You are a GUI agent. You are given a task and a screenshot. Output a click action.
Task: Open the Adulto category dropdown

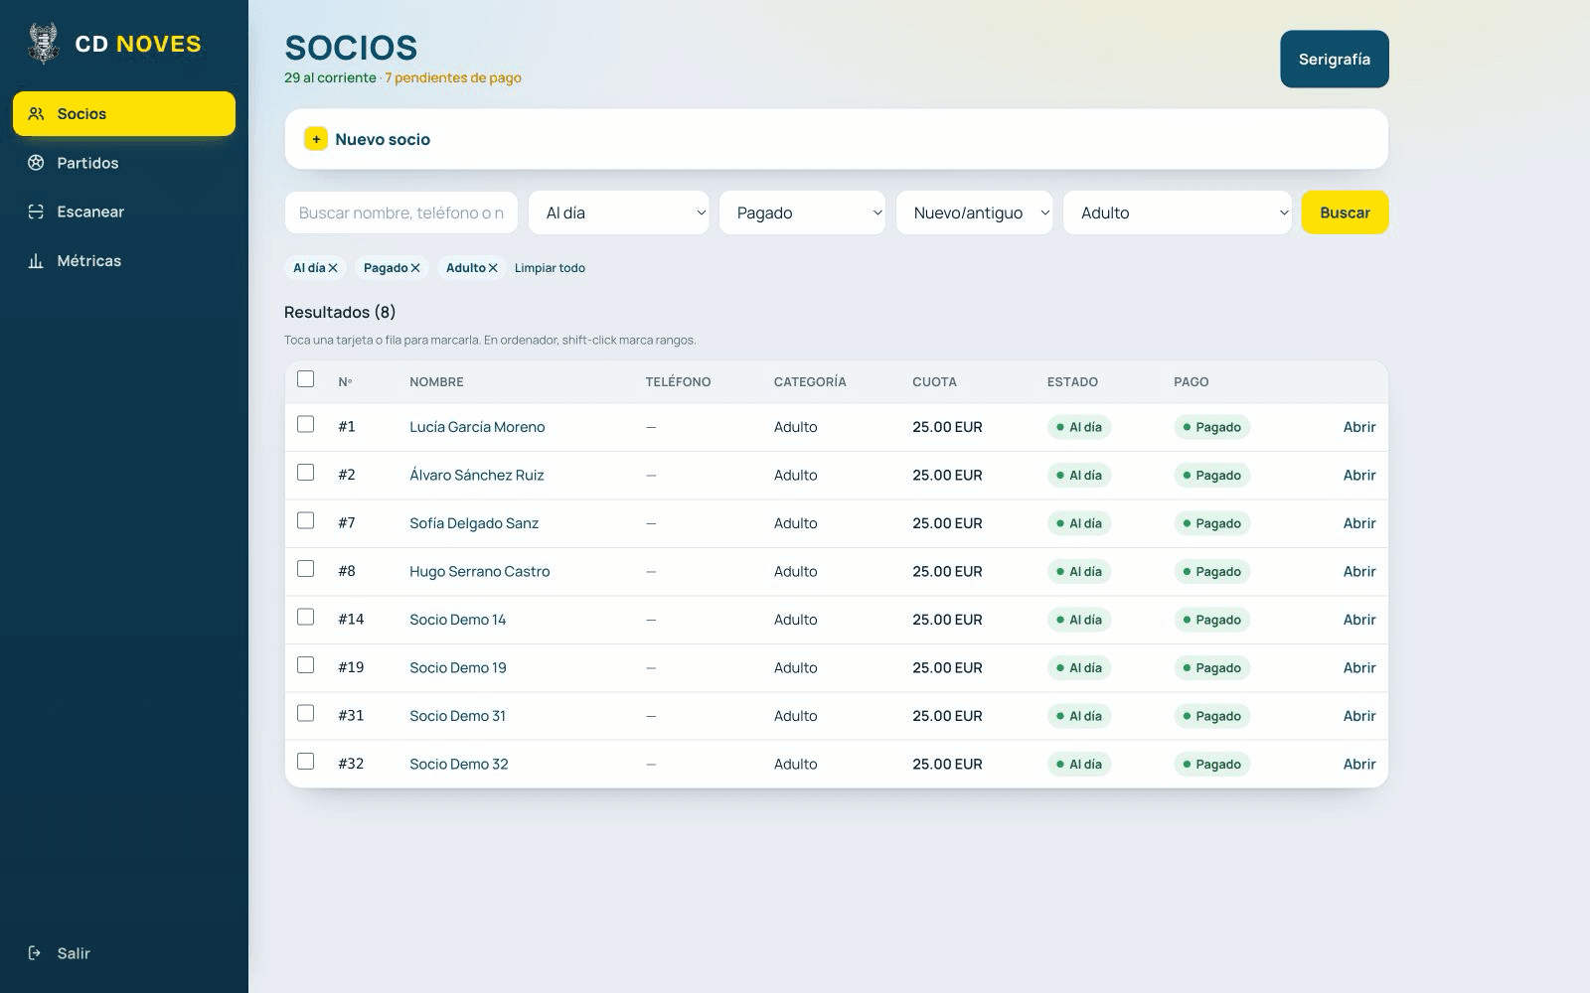pyautogui.click(x=1178, y=213)
